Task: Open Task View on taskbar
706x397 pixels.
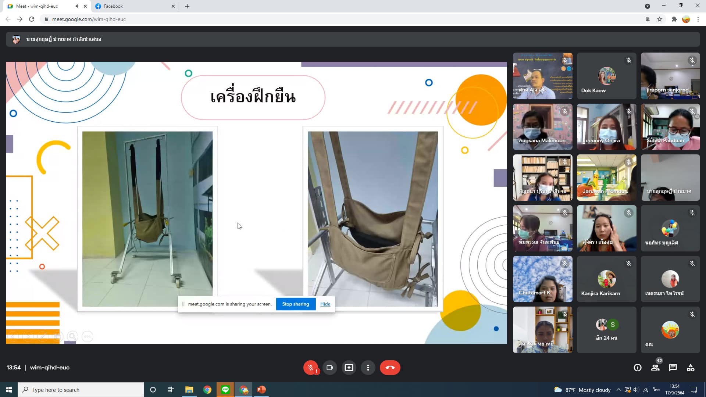Action: [171, 390]
